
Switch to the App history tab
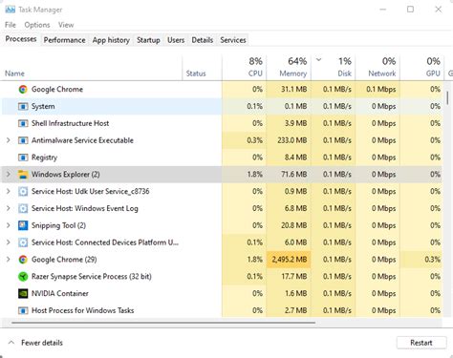111,40
